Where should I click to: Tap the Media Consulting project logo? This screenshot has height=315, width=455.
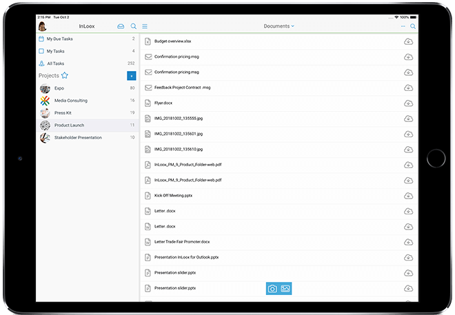(45, 101)
